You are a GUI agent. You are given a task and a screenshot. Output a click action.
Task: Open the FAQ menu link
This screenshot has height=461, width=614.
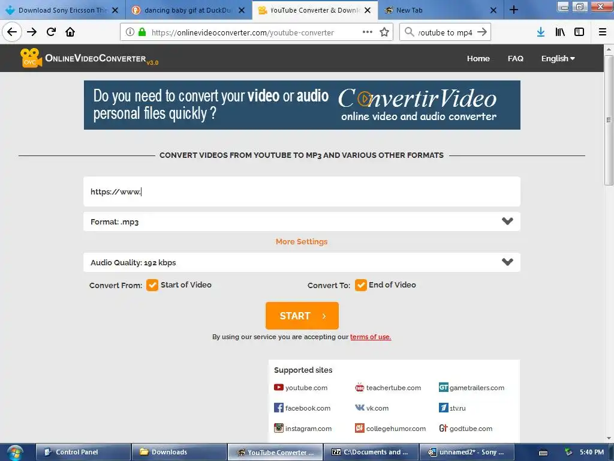[515, 58]
